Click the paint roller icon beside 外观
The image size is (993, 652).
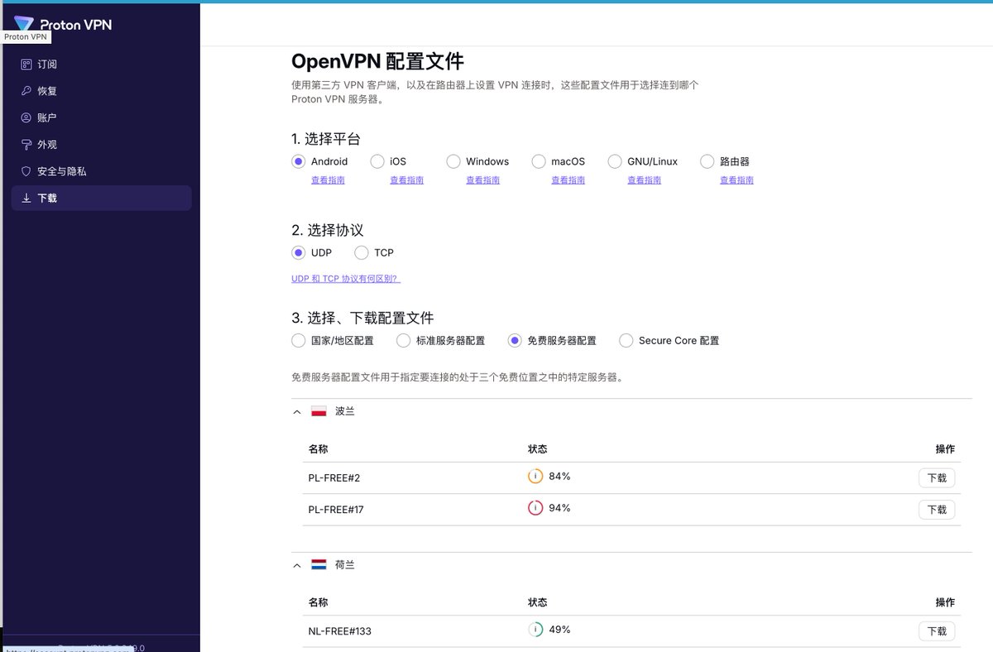(26, 144)
